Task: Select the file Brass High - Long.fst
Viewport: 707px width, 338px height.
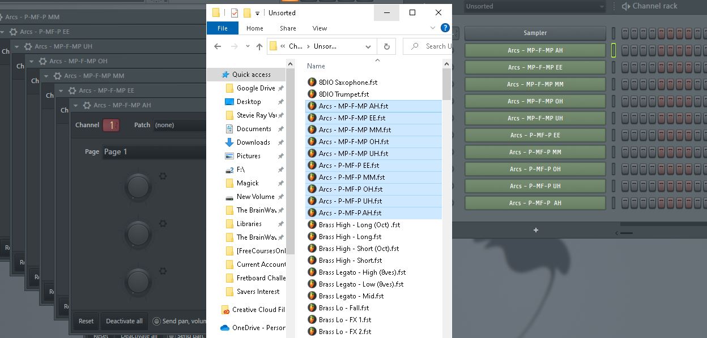Action: (350, 237)
